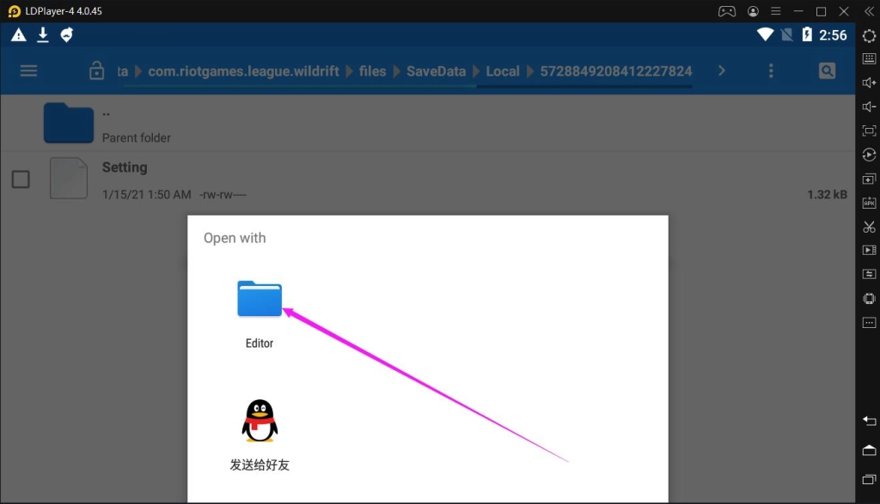Go to 5728849208412227824 path segment
Screen dimensions: 880x504
[615, 71]
